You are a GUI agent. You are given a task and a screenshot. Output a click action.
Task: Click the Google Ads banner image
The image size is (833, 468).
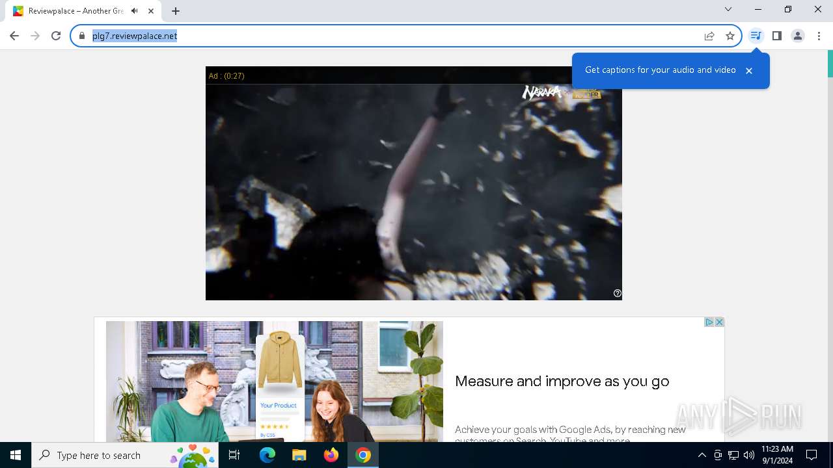point(275,382)
